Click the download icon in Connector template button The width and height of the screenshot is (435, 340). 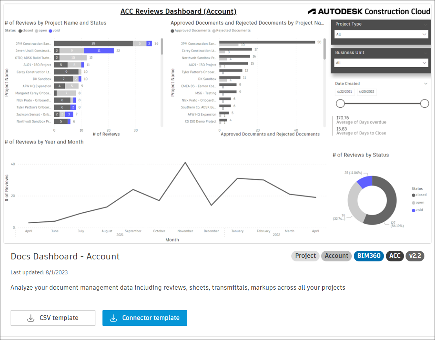click(113, 318)
